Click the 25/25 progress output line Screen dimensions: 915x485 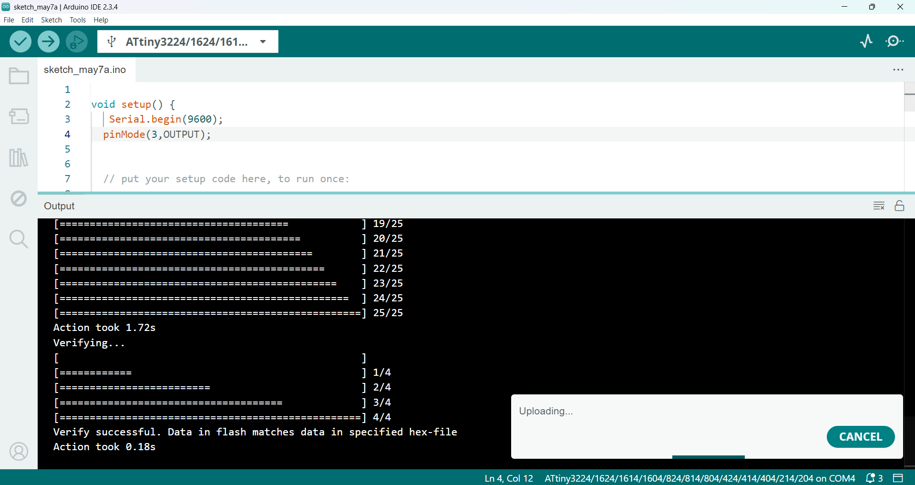click(228, 313)
